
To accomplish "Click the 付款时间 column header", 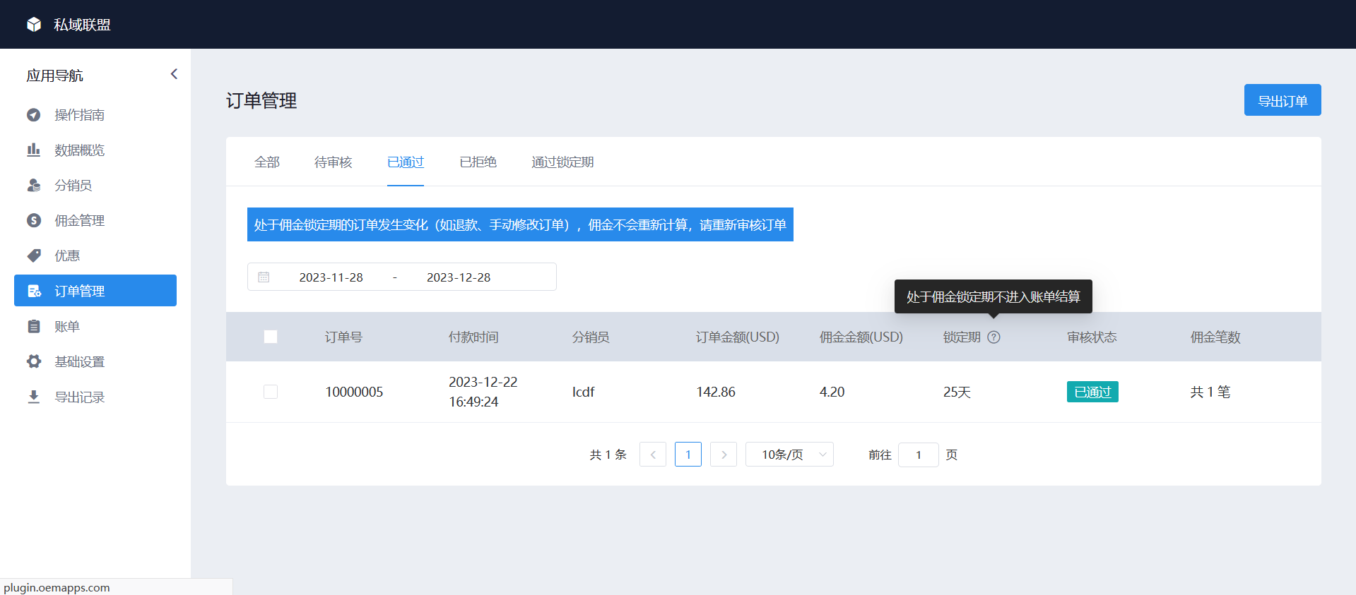I will (473, 337).
